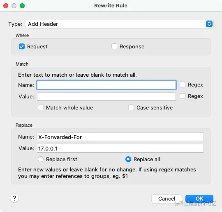The width and height of the screenshot is (222, 212).
Task: Tick the Case sensitive checkbox
Action: (131, 107)
